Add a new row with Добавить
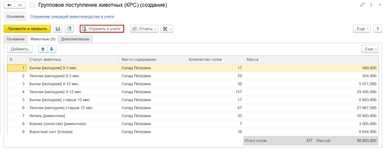 [x=20, y=49]
